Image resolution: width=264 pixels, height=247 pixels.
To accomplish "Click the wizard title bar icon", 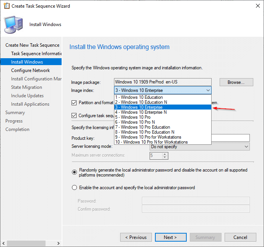I will pyautogui.click(x=7, y=6).
